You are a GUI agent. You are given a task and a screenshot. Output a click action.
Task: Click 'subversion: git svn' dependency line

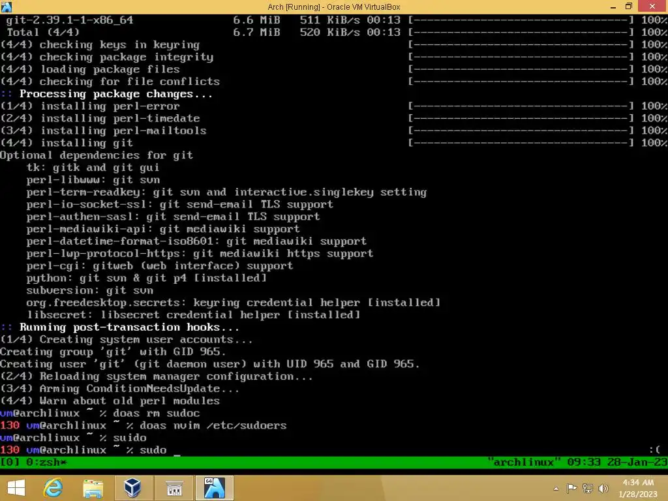(89, 290)
